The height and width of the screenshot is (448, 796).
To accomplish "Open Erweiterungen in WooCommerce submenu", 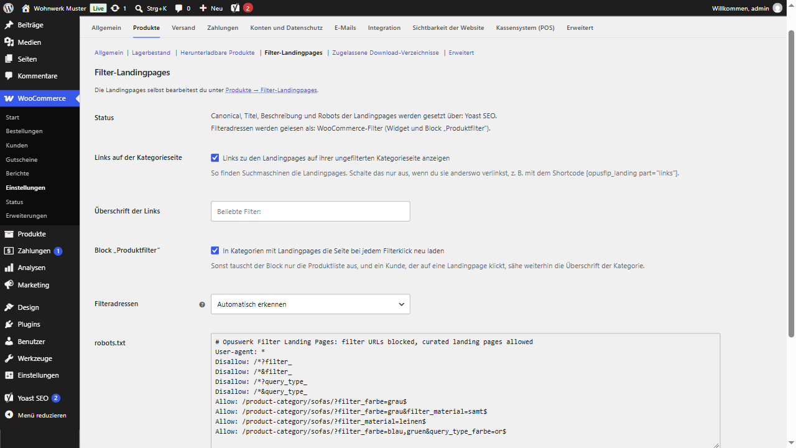I will 26,215.
